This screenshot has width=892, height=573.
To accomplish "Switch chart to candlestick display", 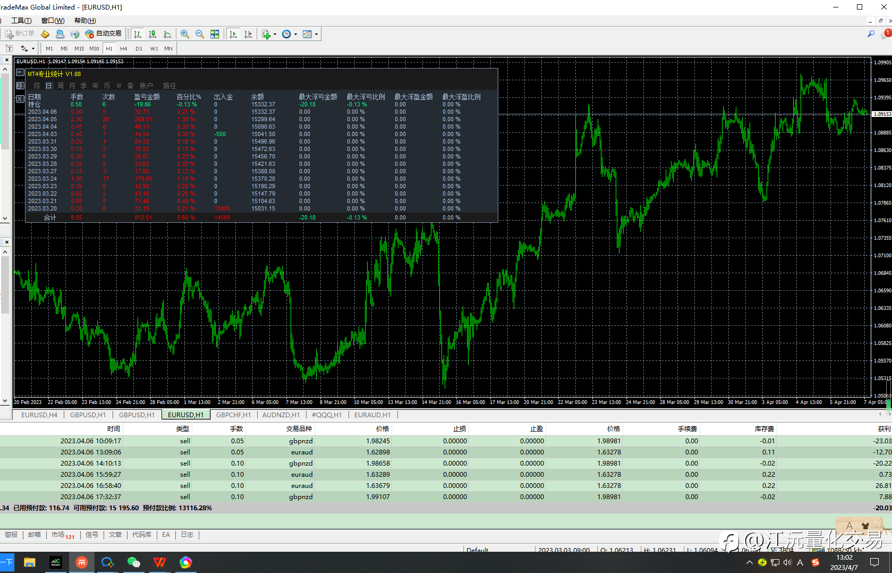I will [152, 34].
